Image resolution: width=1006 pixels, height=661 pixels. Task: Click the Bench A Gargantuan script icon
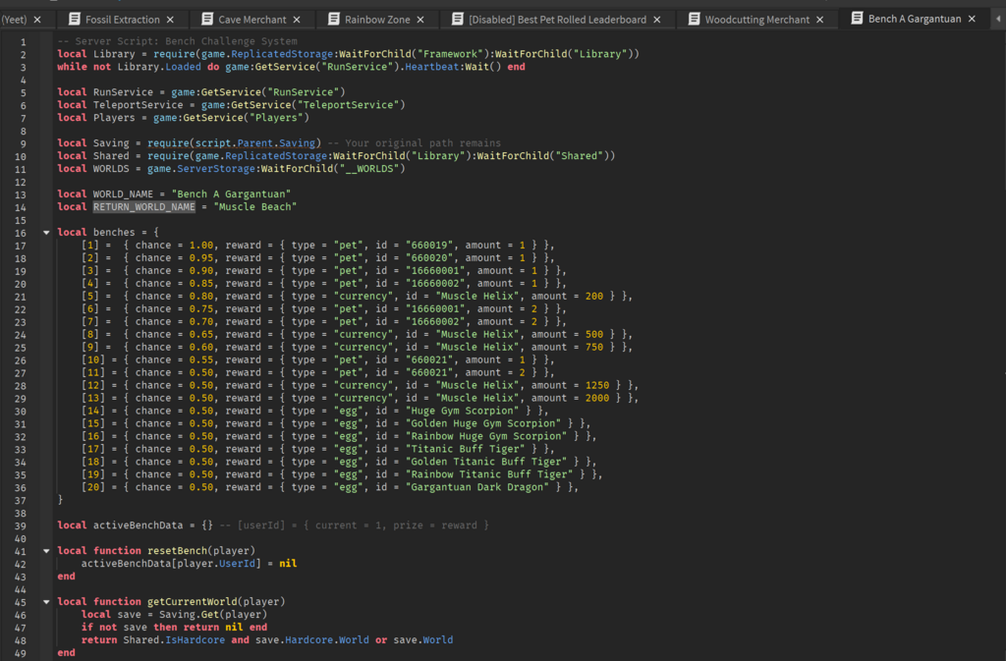pyautogui.click(x=857, y=20)
